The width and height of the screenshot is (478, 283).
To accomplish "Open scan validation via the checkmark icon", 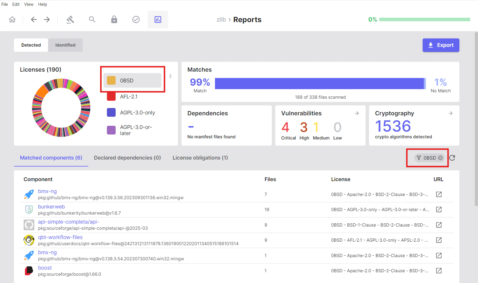I will (x=136, y=19).
